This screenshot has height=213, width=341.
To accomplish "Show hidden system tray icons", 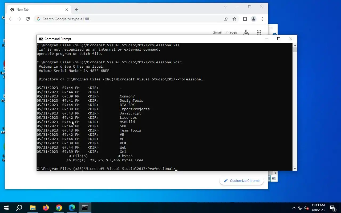I will click(x=294, y=208).
